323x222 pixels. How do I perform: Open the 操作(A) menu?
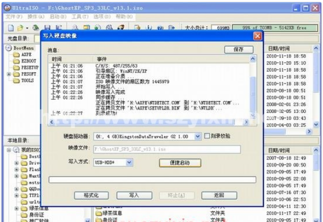(x=36, y=17)
